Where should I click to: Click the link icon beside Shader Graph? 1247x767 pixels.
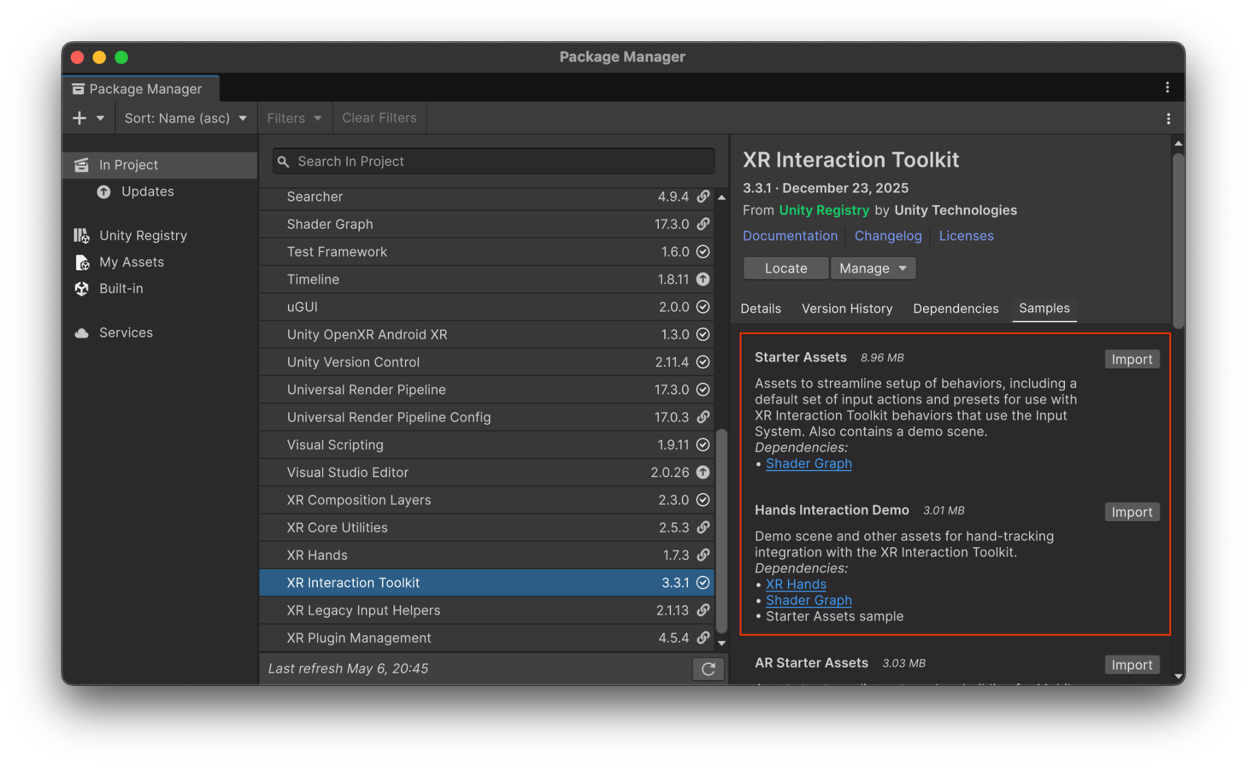pyautogui.click(x=703, y=224)
